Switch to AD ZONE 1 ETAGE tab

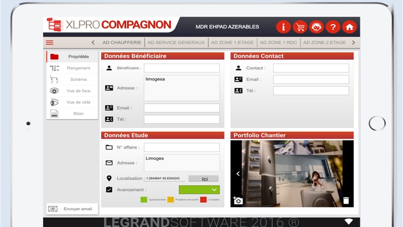tap(232, 42)
